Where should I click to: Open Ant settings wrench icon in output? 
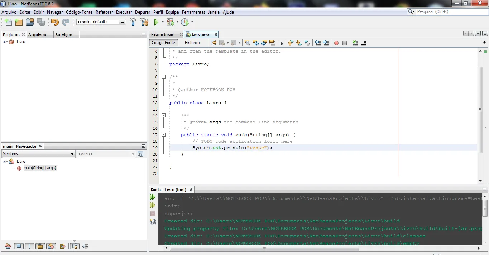[153, 222]
